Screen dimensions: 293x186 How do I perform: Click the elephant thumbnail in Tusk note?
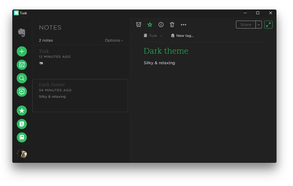[41, 63]
